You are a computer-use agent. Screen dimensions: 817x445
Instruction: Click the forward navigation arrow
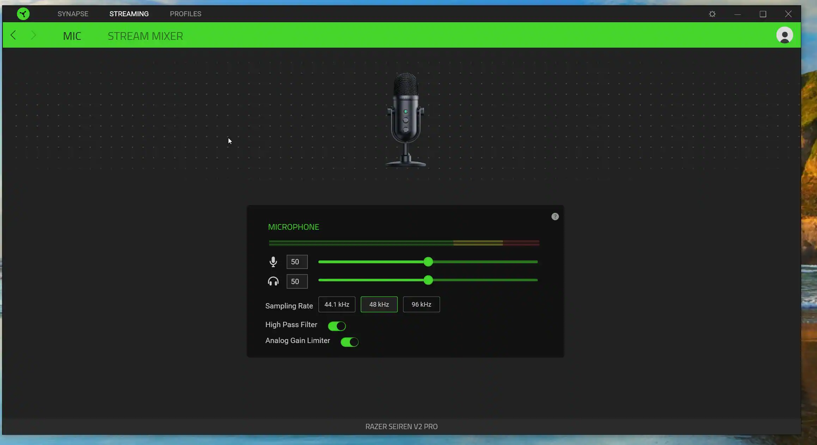pos(33,35)
